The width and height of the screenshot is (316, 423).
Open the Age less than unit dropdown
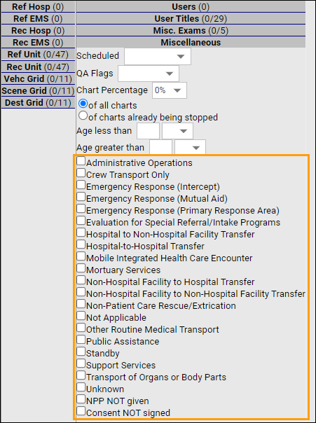click(x=177, y=131)
